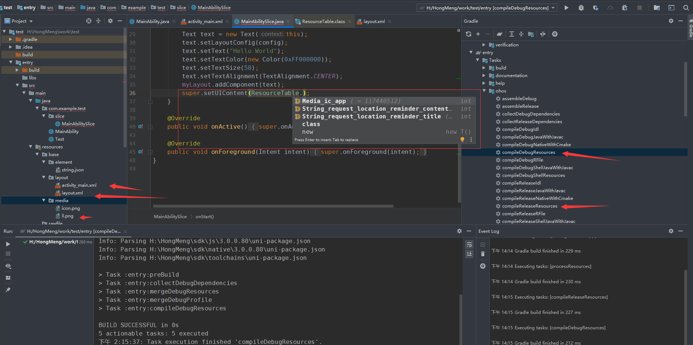Open Event Log settings hexagon icon
Viewport: 693px width, 345px height.
483,266
